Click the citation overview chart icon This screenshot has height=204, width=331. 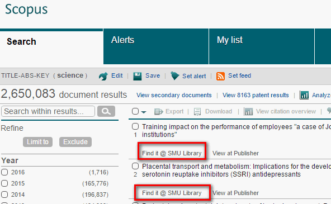[248, 111]
